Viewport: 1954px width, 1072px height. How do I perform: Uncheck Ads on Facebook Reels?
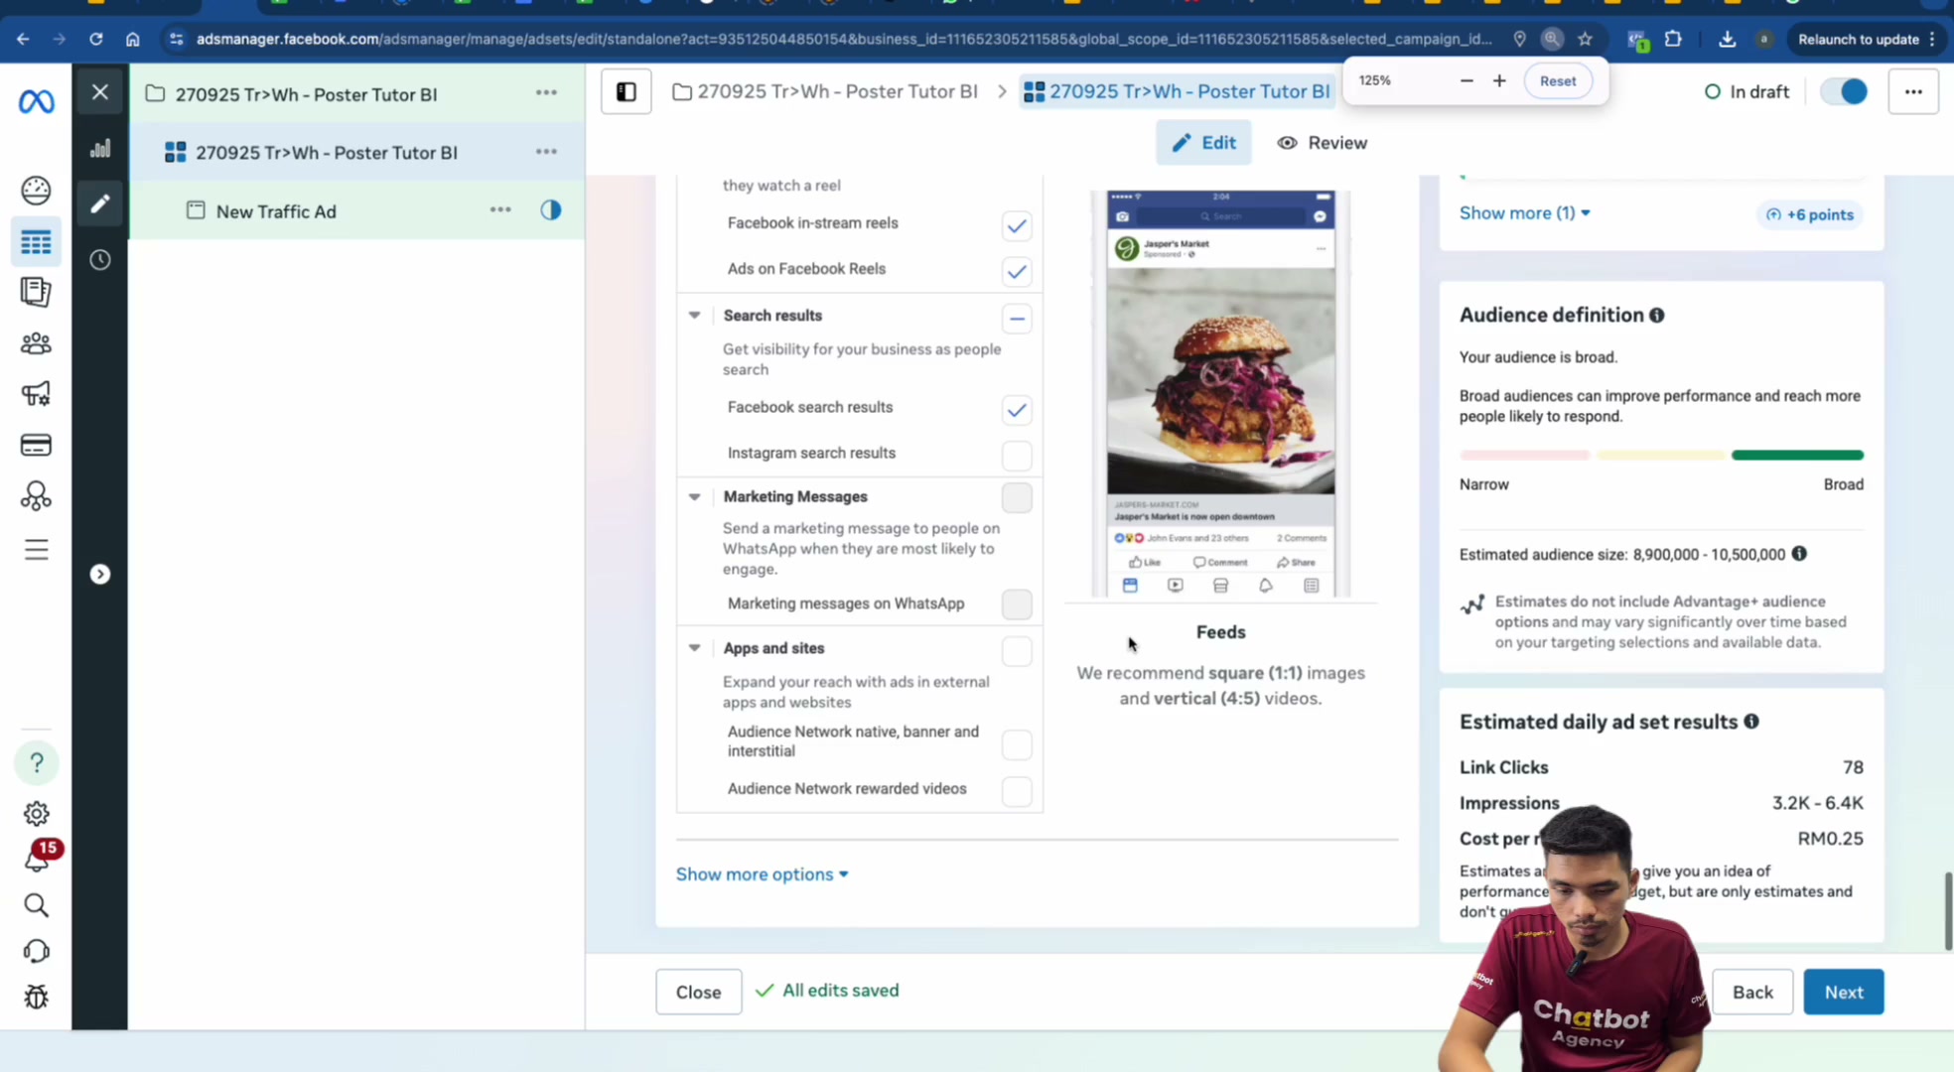(1016, 271)
